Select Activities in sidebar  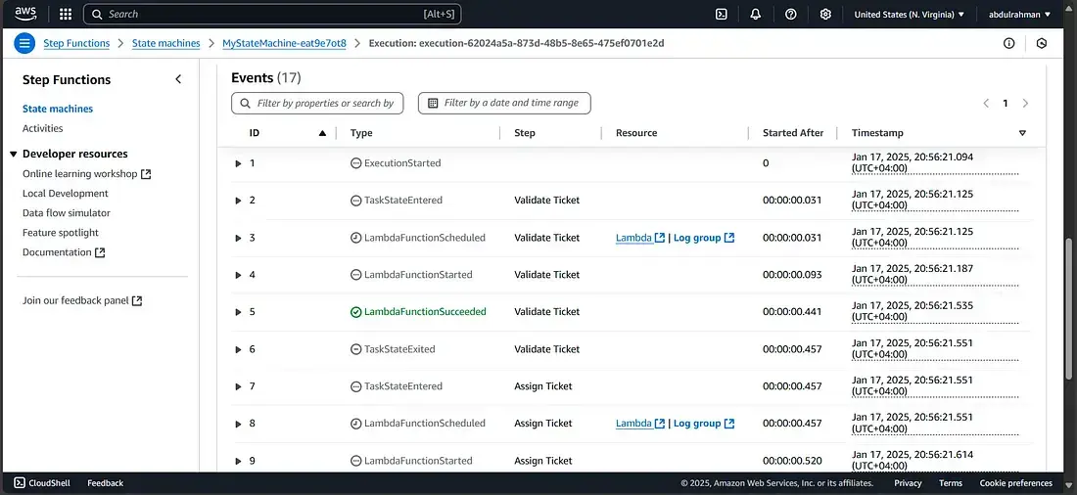pyautogui.click(x=42, y=128)
